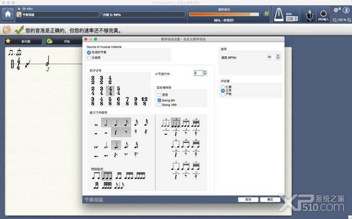The height and width of the screenshot is (219, 352).
Task: Select the 3/2 time signature
Action: pyautogui.click(x=101, y=80)
